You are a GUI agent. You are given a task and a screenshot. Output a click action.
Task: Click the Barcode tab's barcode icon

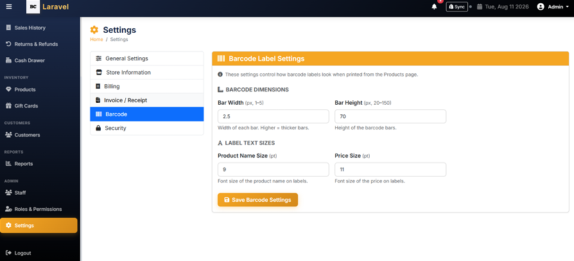[x=98, y=114]
